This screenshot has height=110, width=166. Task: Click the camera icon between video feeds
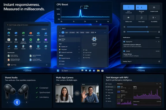pos(77,93)
